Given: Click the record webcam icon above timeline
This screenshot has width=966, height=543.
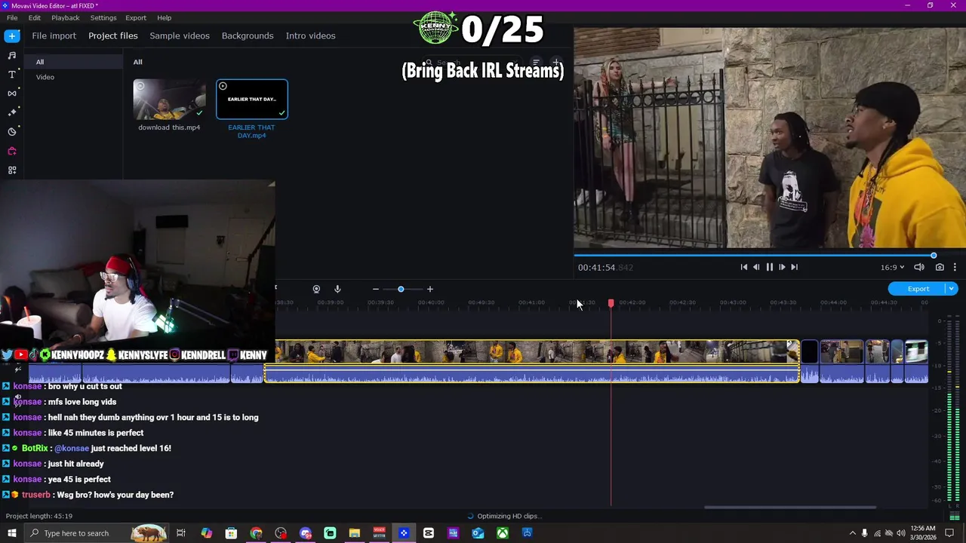Looking at the screenshot, I should point(316,289).
